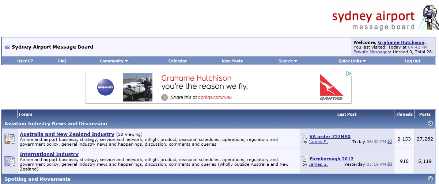
Task: Open the Farnborough 2012 thread
Action: click(x=332, y=159)
